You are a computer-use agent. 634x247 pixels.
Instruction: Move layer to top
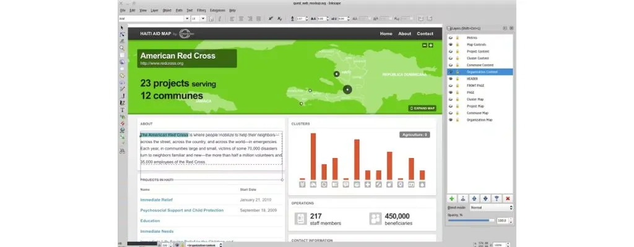pos(462,198)
